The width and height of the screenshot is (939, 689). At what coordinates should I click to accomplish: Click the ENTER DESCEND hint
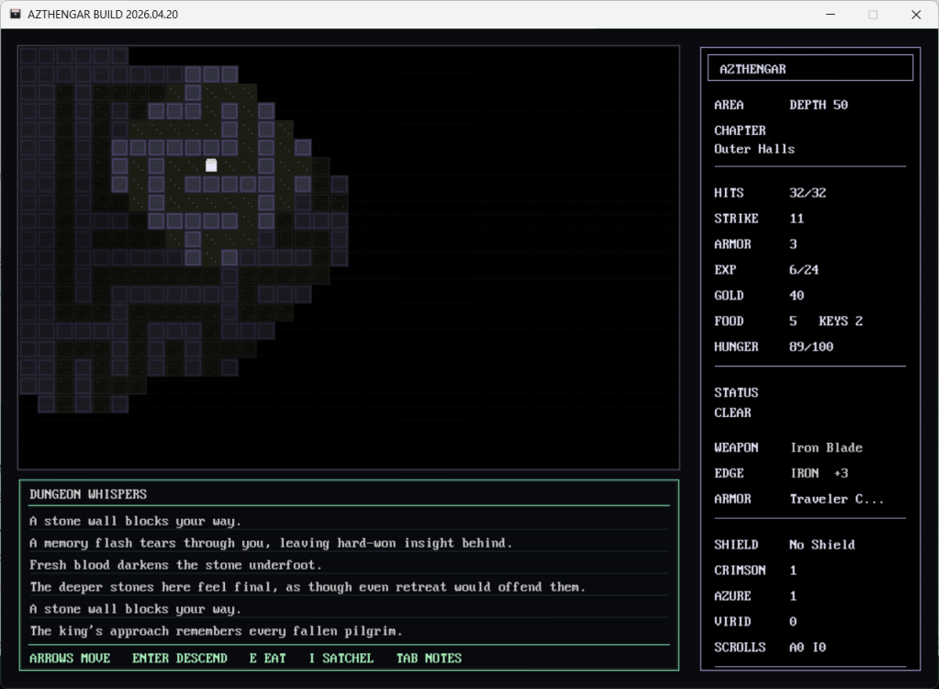tap(179, 658)
